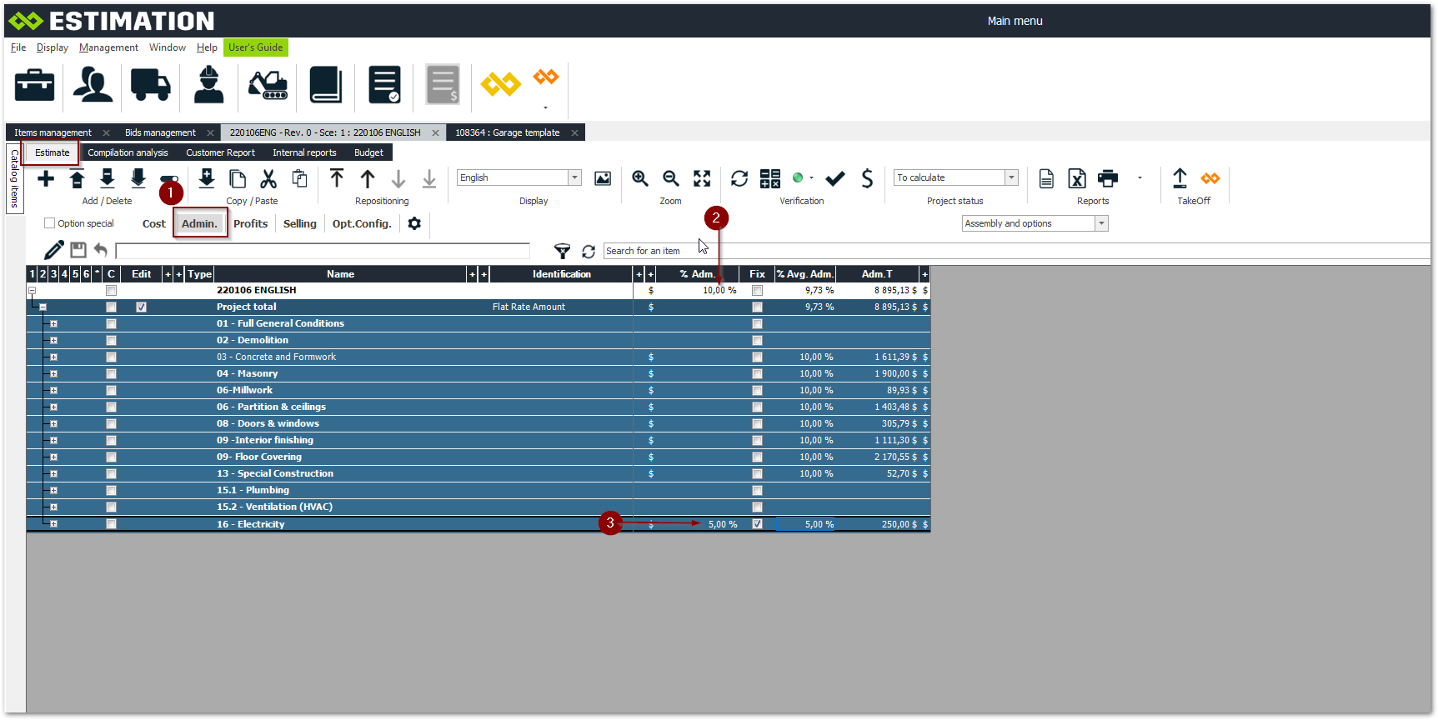Click the zoom in magnifier icon

(640, 178)
